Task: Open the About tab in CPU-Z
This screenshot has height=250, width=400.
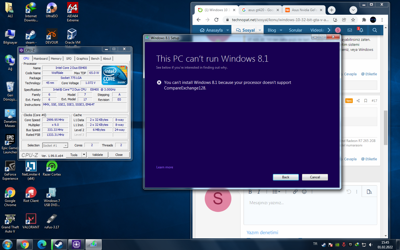Action: pyautogui.click(x=107, y=59)
